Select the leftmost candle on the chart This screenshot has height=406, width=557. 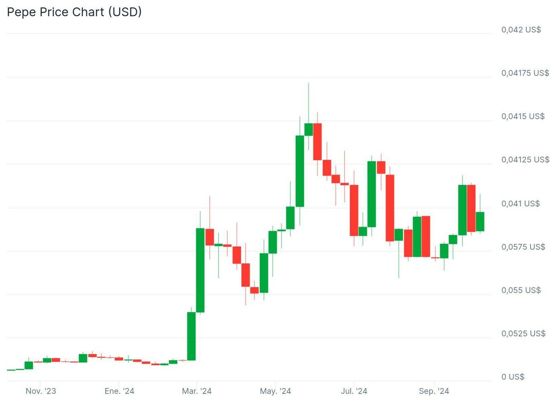click(x=11, y=370)
